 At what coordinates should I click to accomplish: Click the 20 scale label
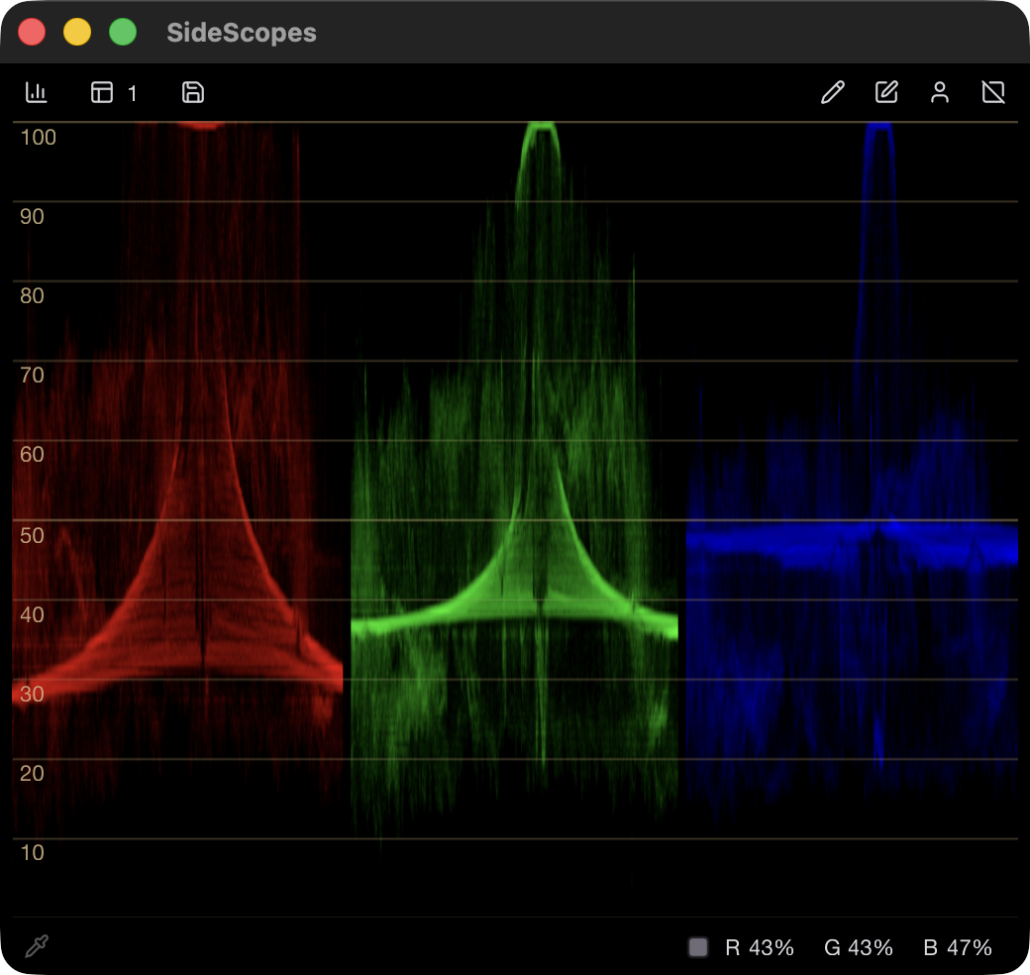coord(32,774)
